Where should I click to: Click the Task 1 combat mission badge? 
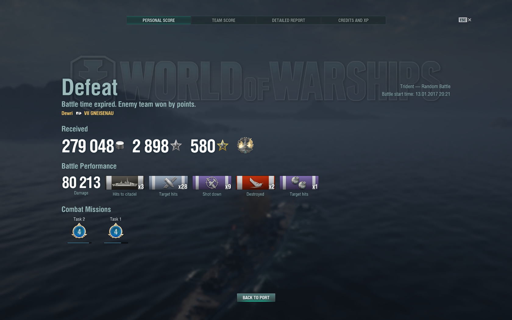click(116, 231)
